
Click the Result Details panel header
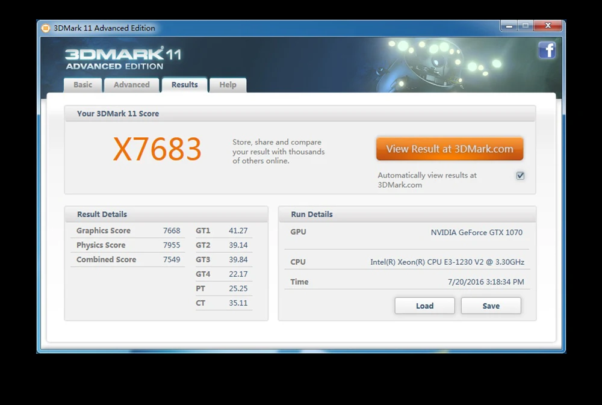click(166, 214)
